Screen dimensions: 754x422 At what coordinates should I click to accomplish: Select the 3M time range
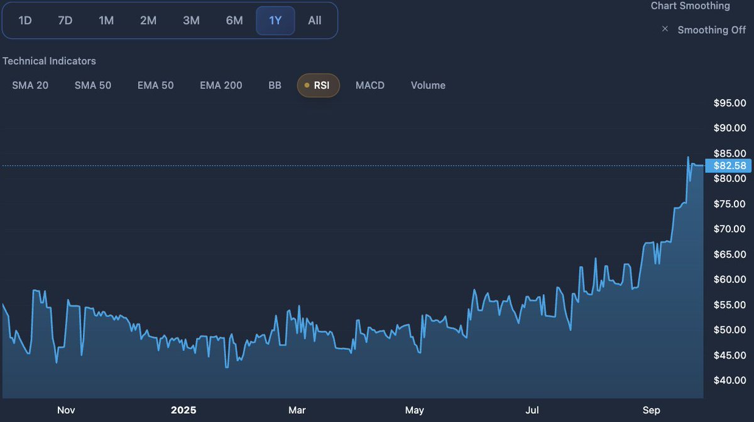click(191, 20)
